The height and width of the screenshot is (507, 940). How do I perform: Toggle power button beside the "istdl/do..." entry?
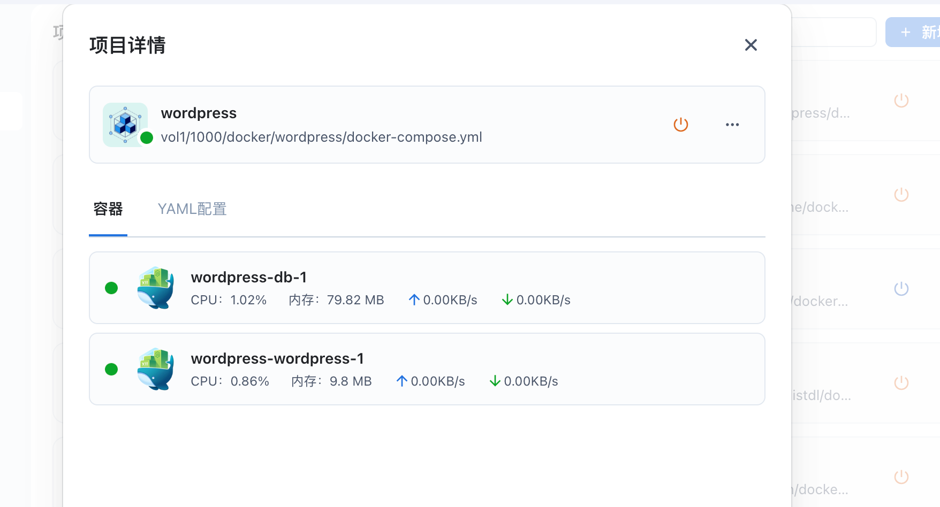coord(901,383)
